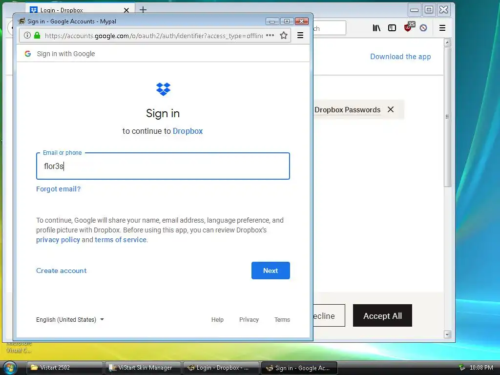Open the page actions three-dot menu
This screenshot has height=375, width=500.
pos(270,35)
